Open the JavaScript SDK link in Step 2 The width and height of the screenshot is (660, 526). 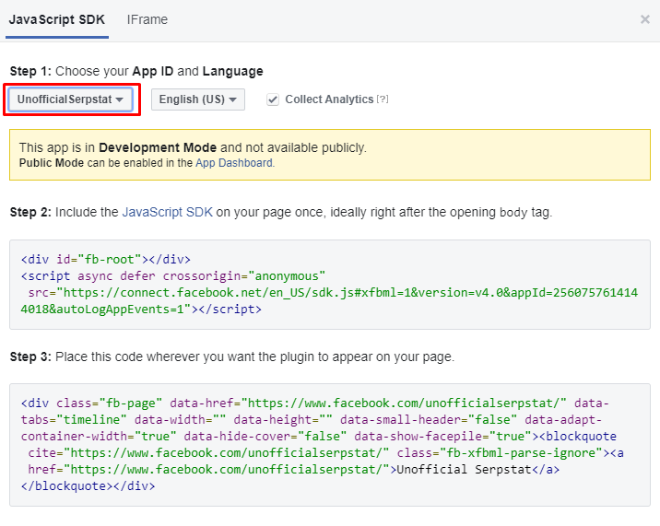[x=168, y=212]
